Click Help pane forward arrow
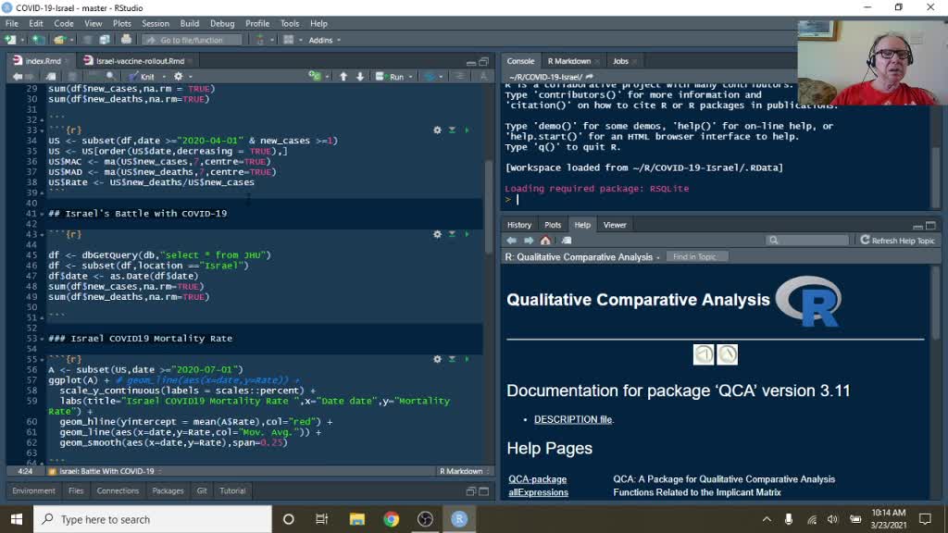Viewport: 948px width, 533px height. coord(529,241)
